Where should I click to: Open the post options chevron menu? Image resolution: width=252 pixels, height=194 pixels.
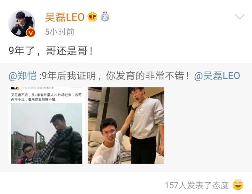240,16
